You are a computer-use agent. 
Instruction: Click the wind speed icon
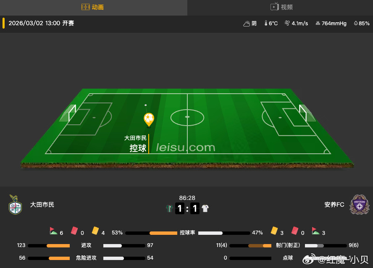pos(287,23)
